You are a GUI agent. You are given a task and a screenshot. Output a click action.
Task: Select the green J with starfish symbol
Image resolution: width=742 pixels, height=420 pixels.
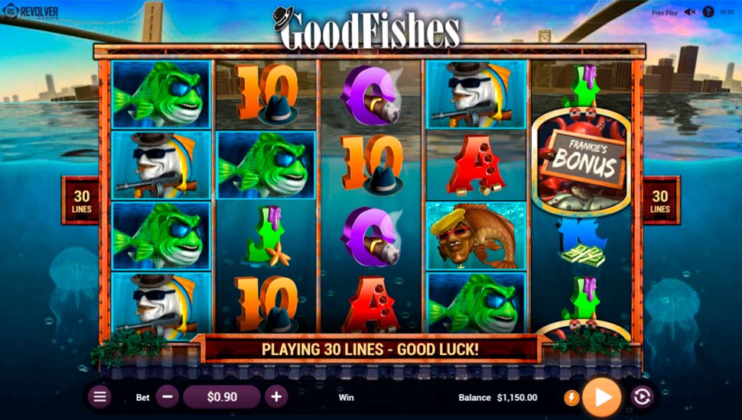tap(266, 236)
